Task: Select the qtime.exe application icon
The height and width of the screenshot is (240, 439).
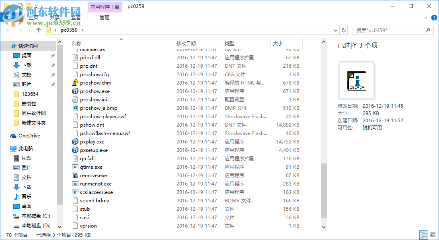Action: [75, 167]
